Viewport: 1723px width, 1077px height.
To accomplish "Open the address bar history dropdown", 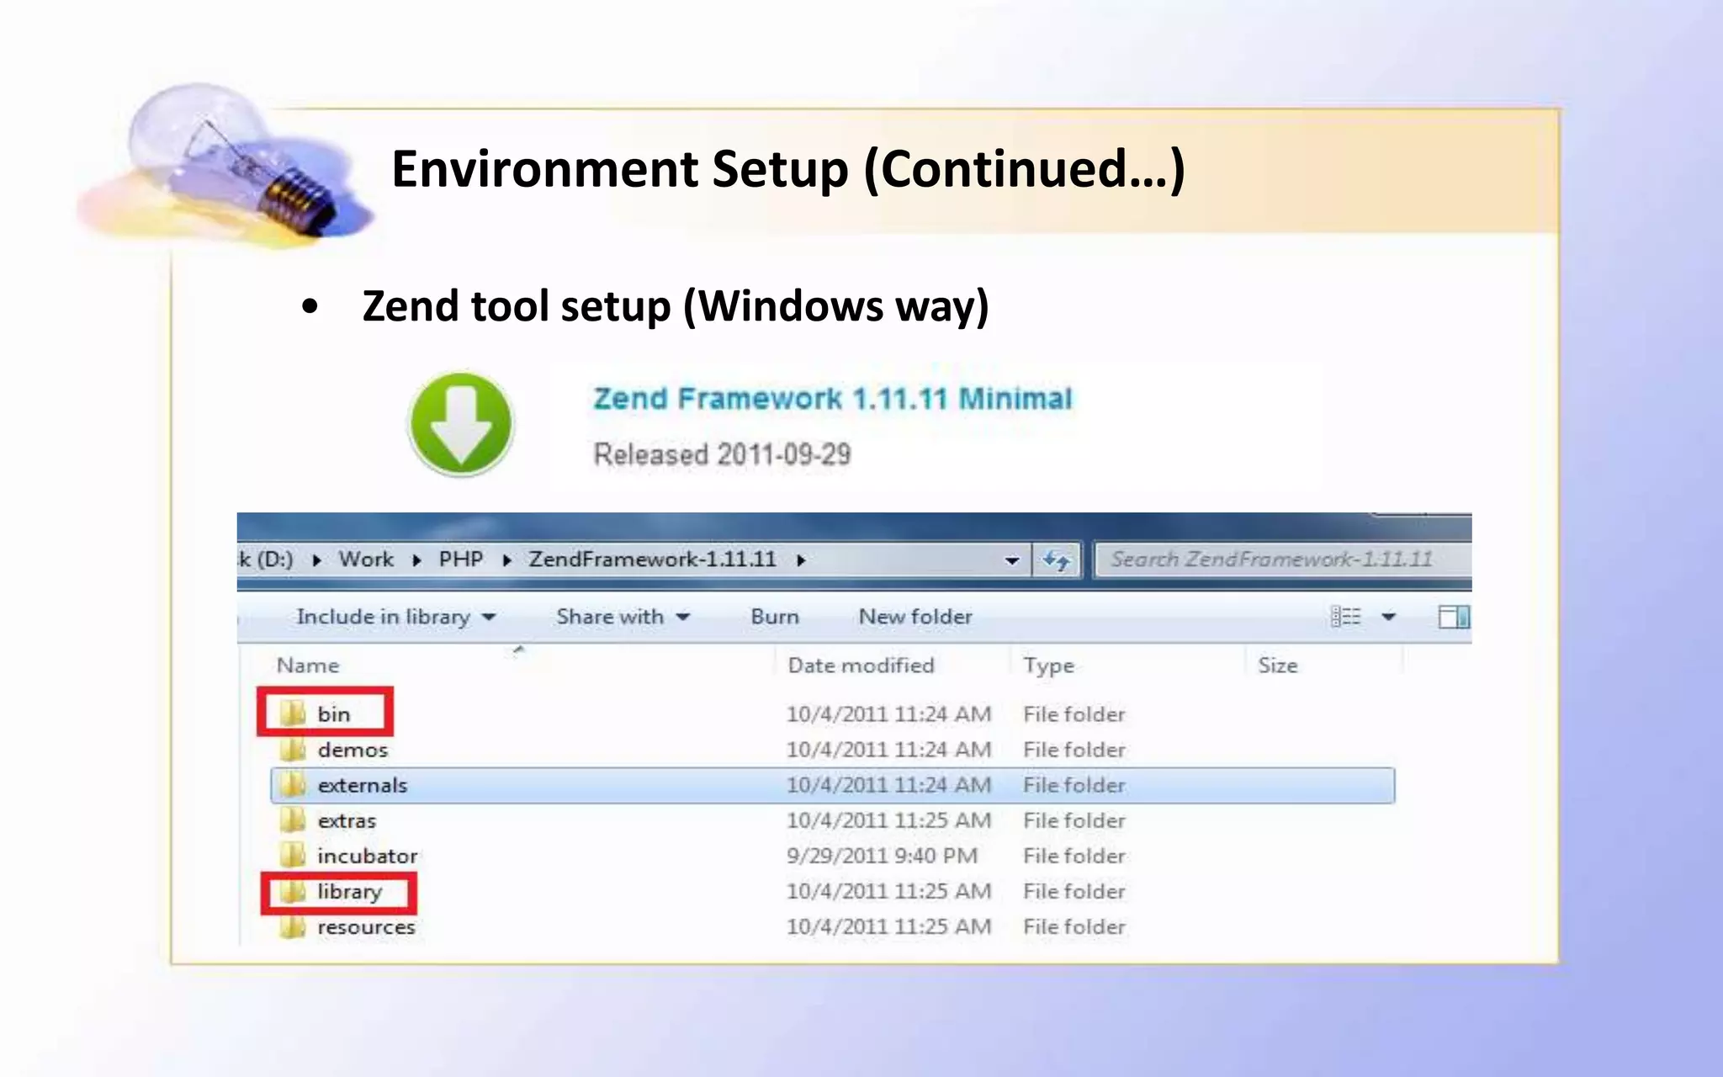I will click(x=1012, y=560).
